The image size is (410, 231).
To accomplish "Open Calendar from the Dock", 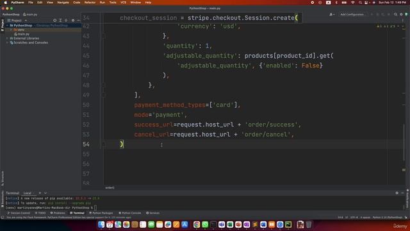I will [x=110, y=225].
